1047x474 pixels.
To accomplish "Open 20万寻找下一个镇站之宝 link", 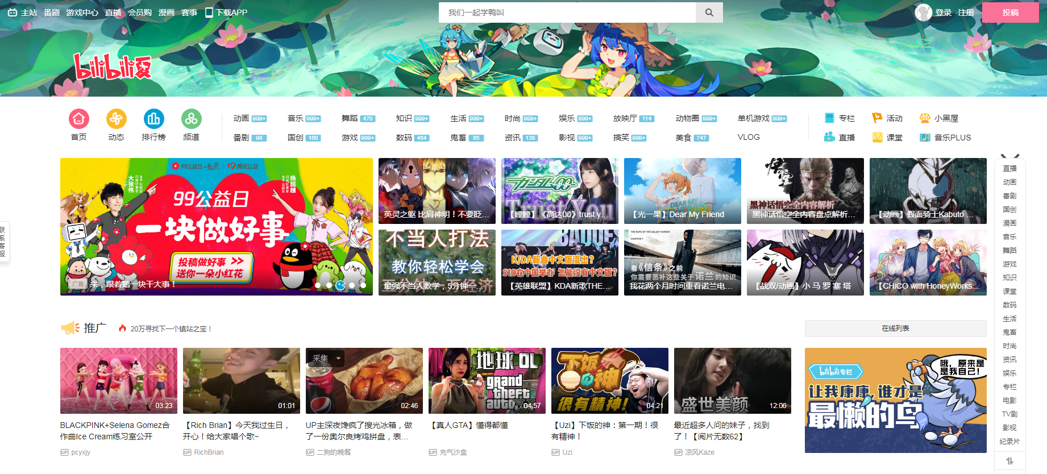I will pyautogui.click(x=171, y=329).
